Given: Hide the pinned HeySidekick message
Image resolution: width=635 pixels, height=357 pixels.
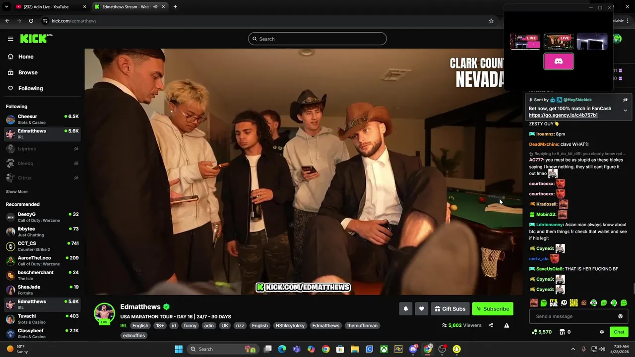Looking at the screenshot, I should (x=625, y=100).
